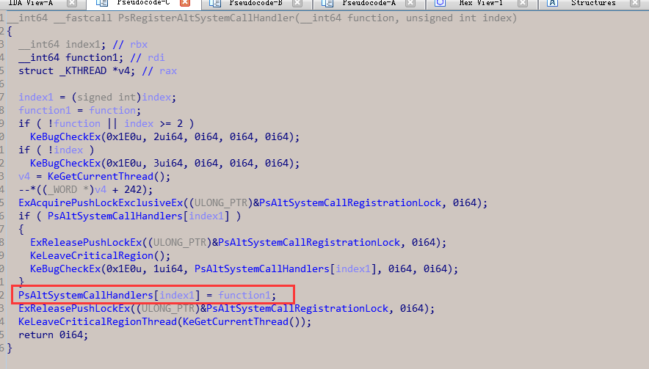Click 'index' in 'index >= 2'

139,124
